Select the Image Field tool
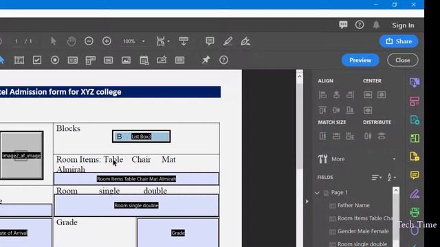 point(126,60)
